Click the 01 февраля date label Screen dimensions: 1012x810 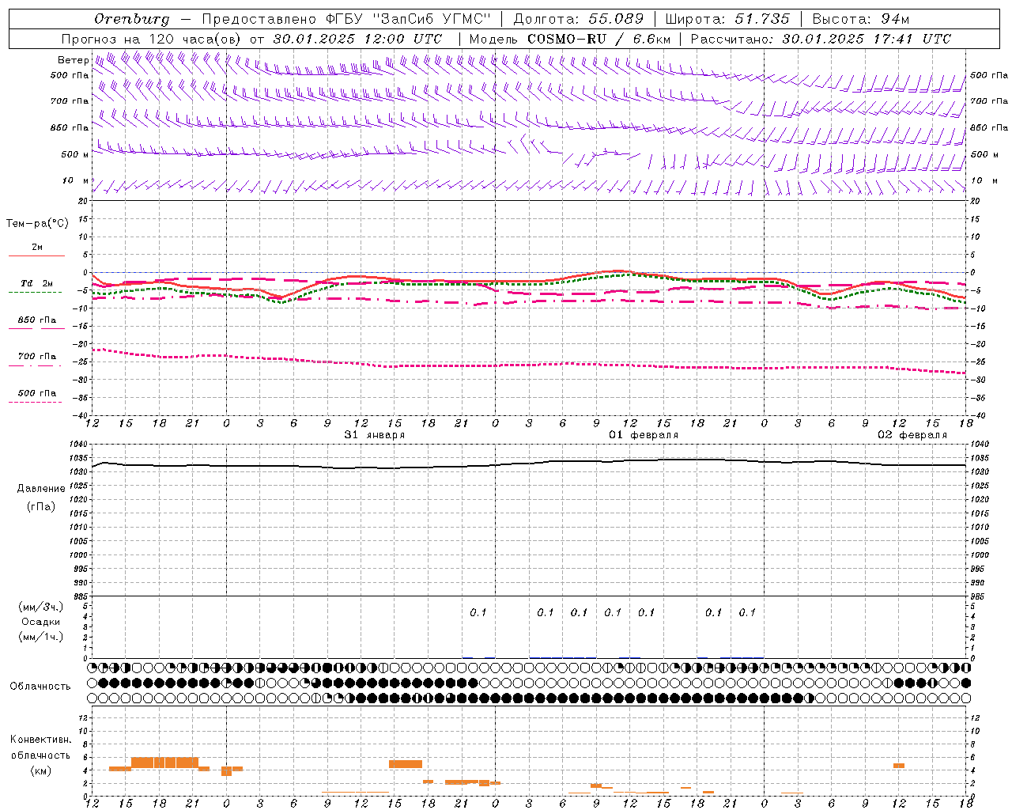coord(643,435)
